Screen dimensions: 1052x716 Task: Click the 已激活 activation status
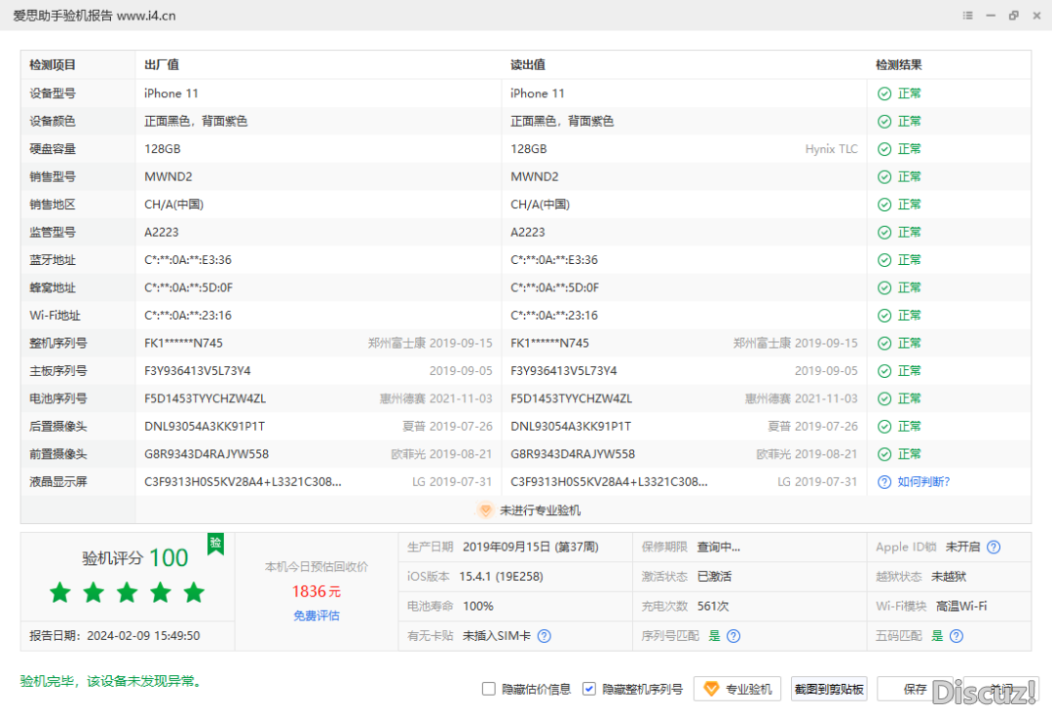click(x=714, y=577)
